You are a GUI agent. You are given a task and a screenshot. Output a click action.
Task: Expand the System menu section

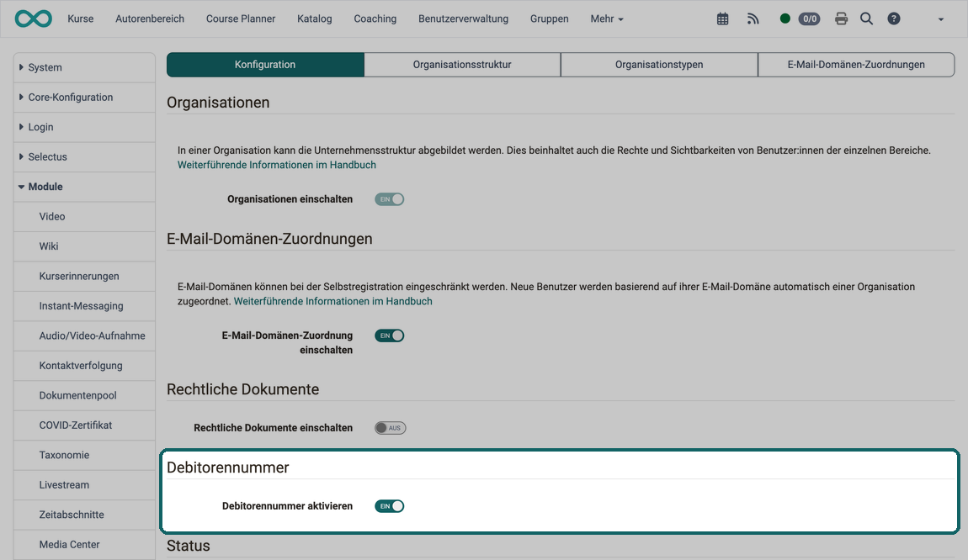coord(84,67)
